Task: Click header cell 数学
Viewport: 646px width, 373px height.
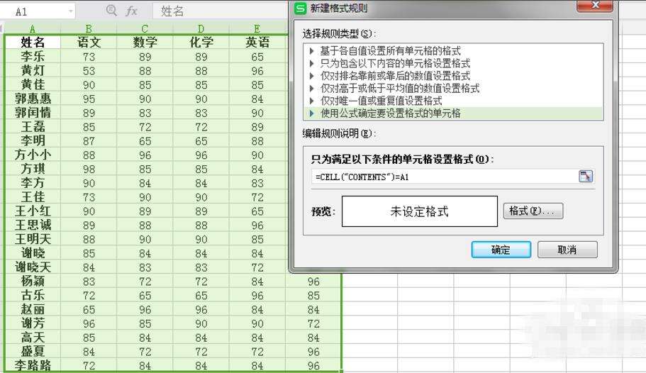Action: [145, 42]
